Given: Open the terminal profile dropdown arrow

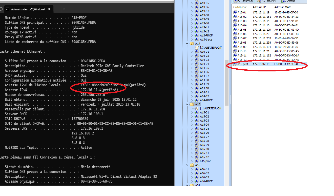Looking at the screenshot, I should coord(64,9).
